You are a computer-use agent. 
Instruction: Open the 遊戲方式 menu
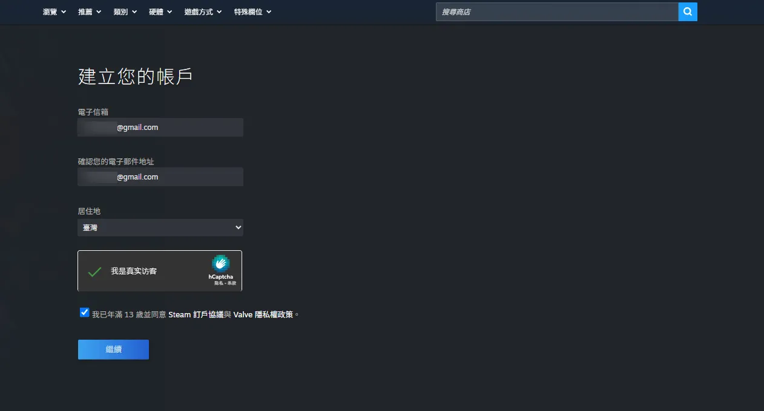[203, 11]
